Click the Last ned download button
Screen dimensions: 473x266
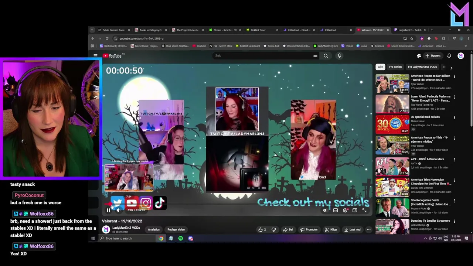pos(352,229)
